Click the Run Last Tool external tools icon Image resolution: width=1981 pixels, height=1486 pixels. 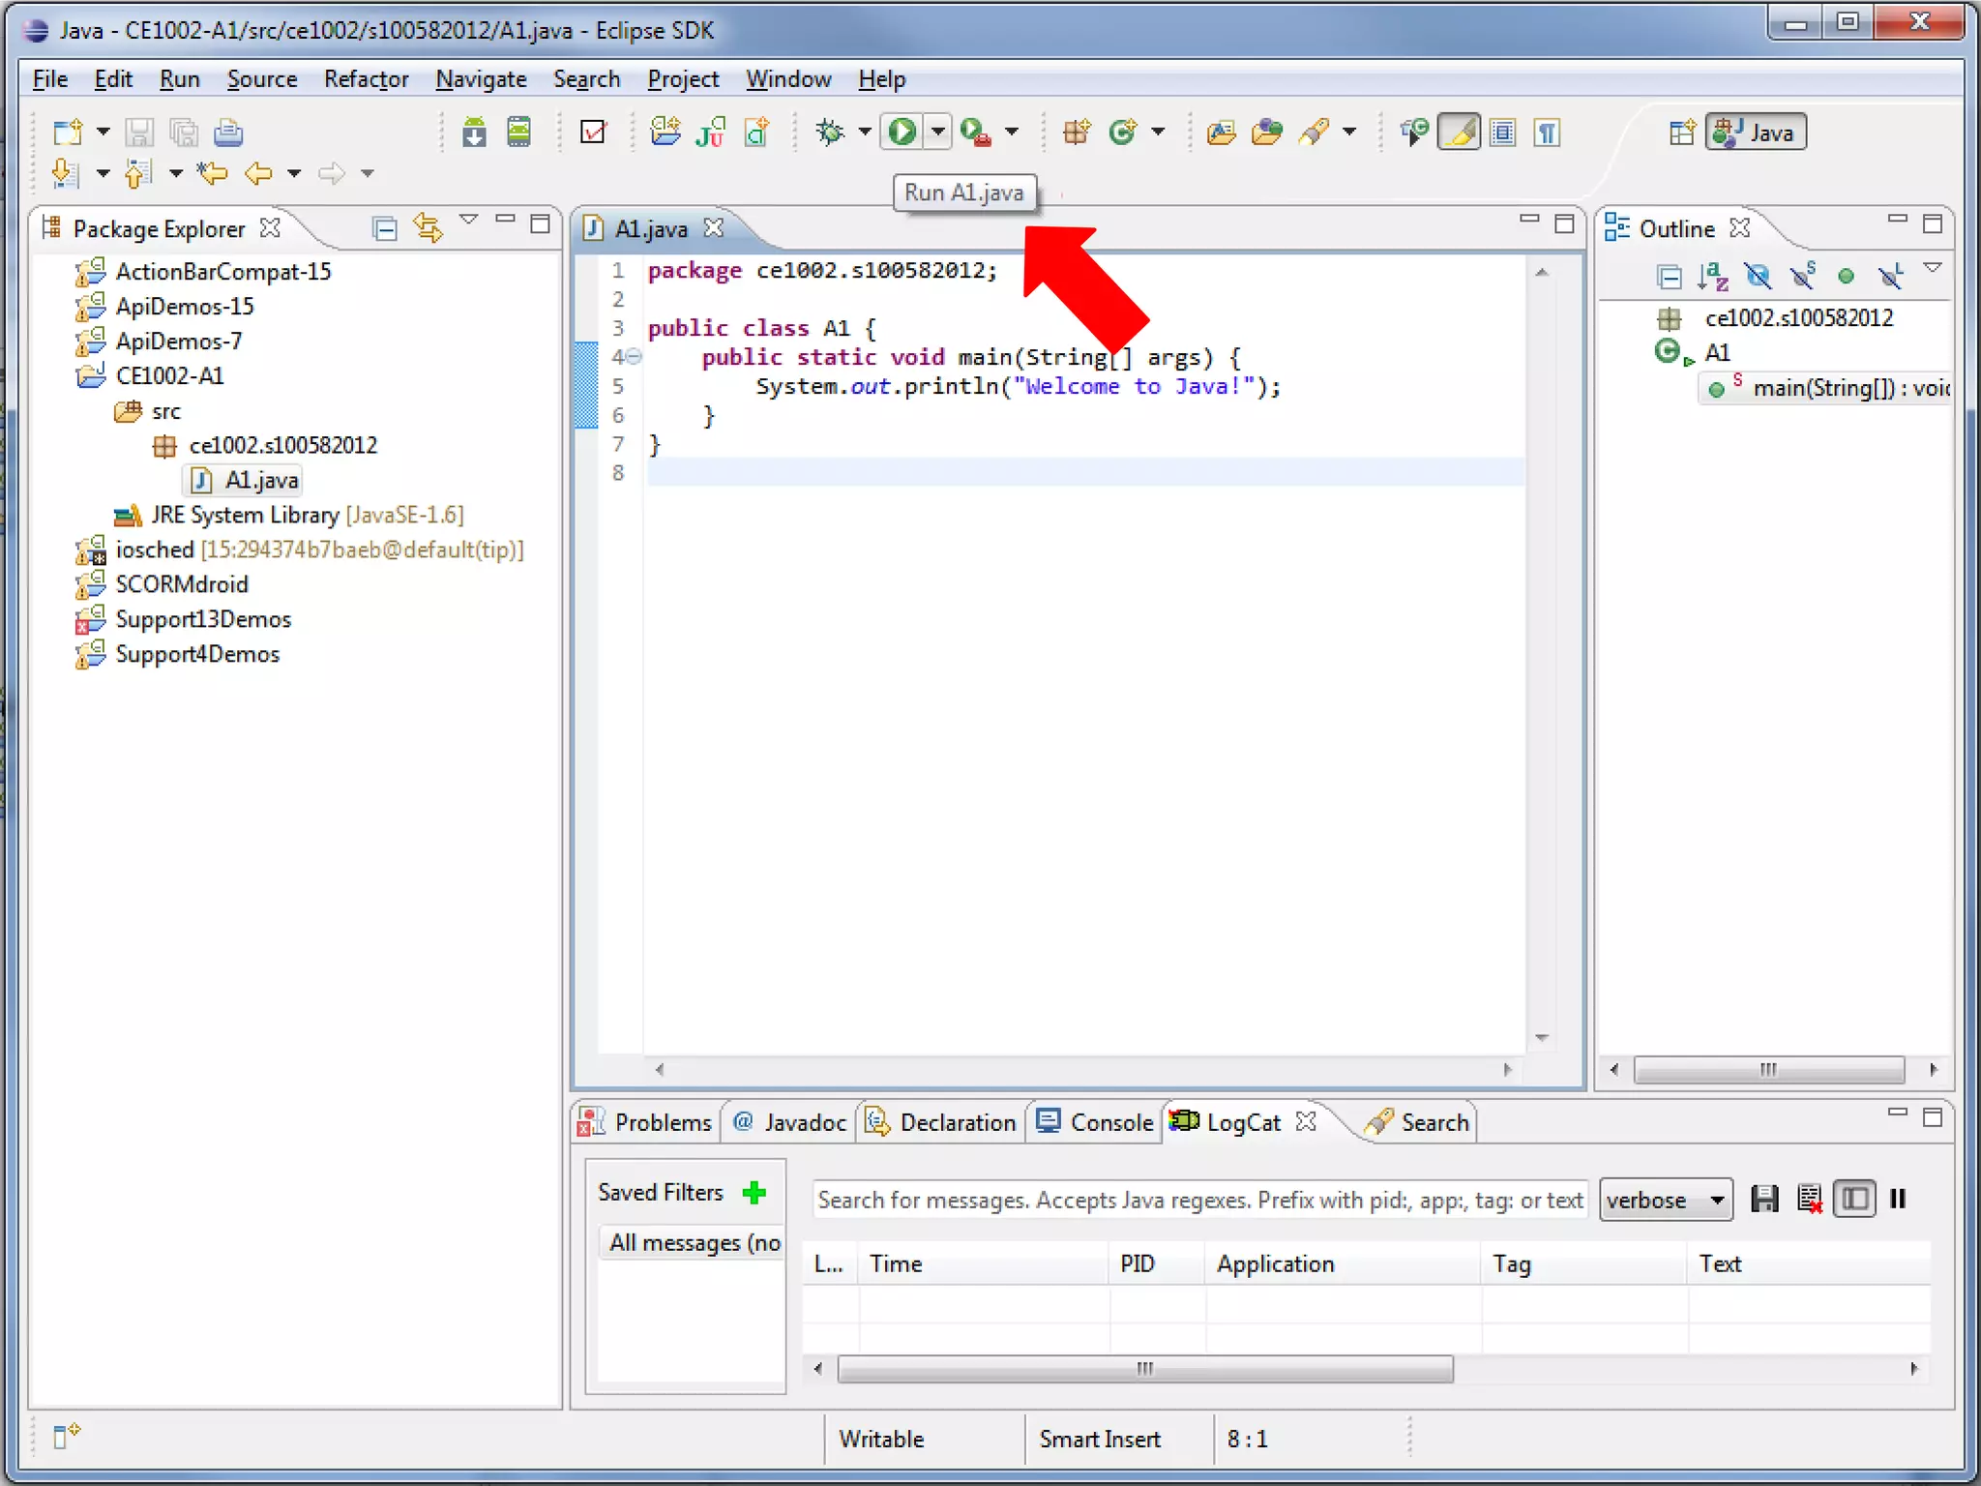pyautogui.click(x=975, y=132)
